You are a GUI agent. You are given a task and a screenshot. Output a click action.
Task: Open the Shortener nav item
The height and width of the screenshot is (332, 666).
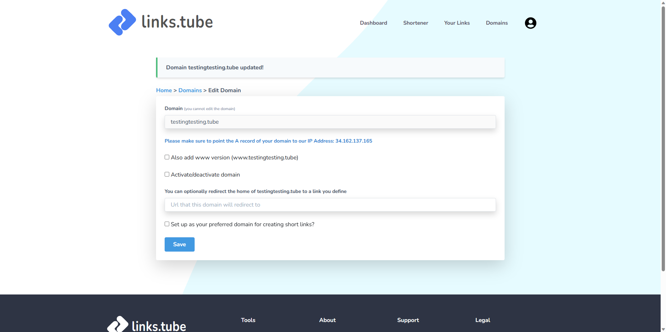416,23
